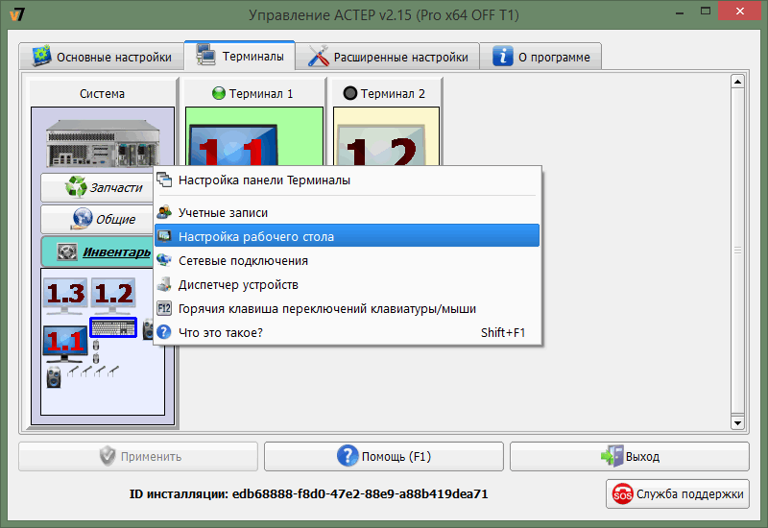This screenshot has height=528, width=768.
Task: Switch to the Расширенные настройки tab
Action: coord(389,57)
